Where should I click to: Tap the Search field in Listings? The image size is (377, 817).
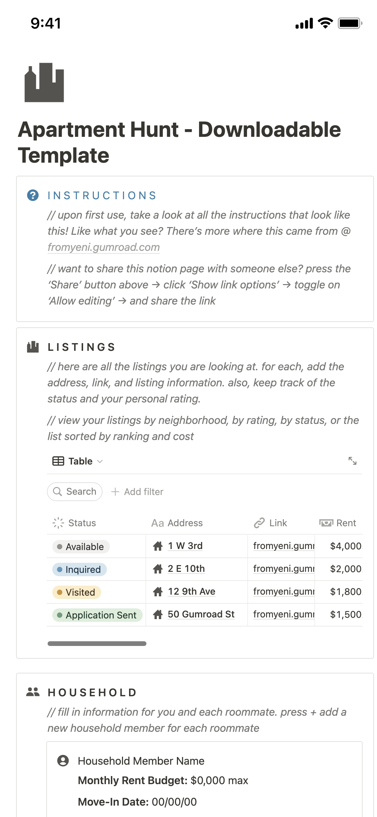(x=75, y=492)
